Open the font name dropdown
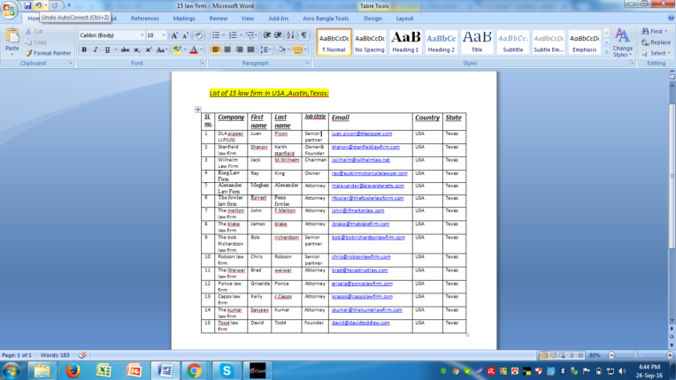This screenshot has height=380, width=676. click(142, 35)
